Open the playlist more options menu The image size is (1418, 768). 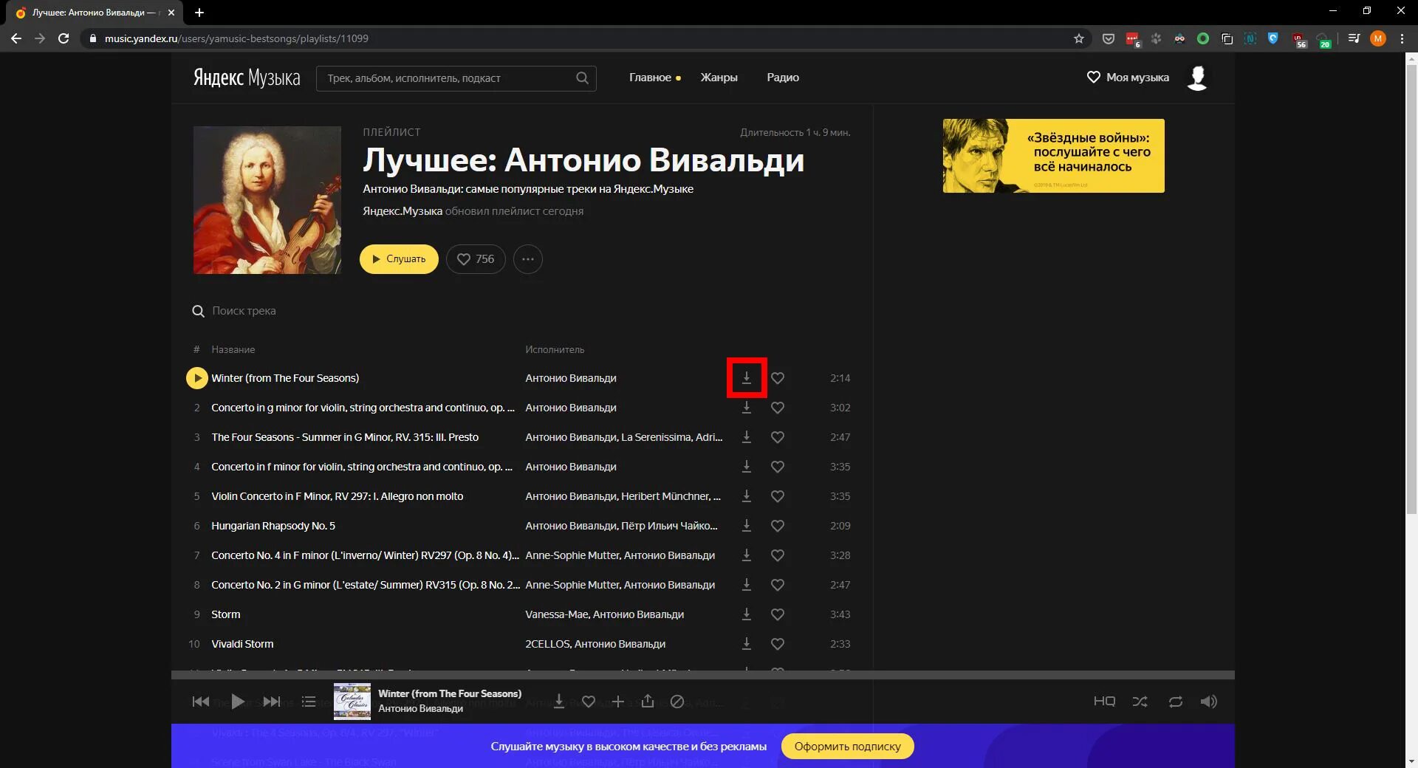528,259
